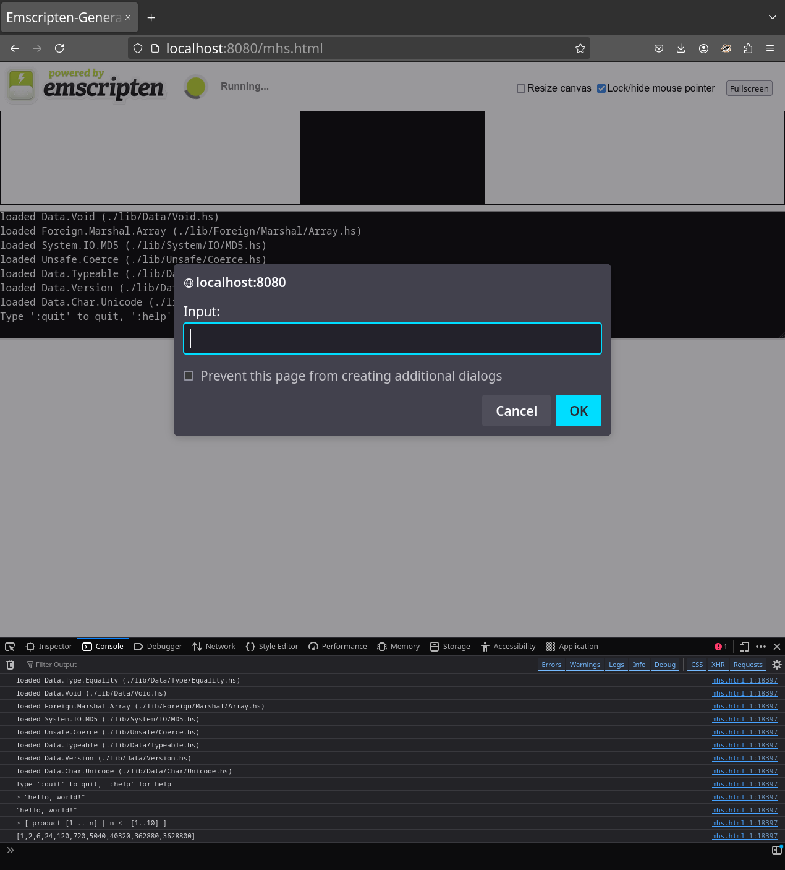This screenshot has width=785, height=870.
Task: Cancel the input dialog
Action: [x=516, y=411]
